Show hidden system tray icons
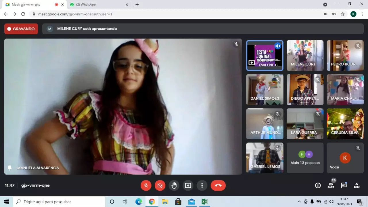 299,202
